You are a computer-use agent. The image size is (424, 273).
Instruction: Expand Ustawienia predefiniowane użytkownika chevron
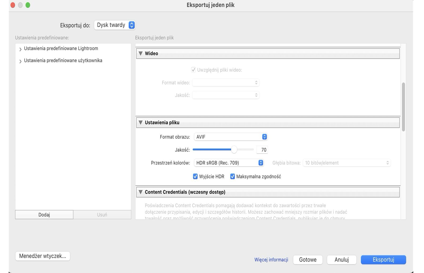(20, 62)
